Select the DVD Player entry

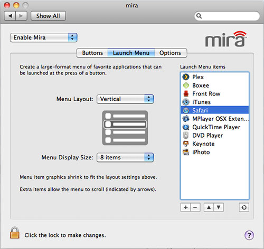click(x=215, y=136)
